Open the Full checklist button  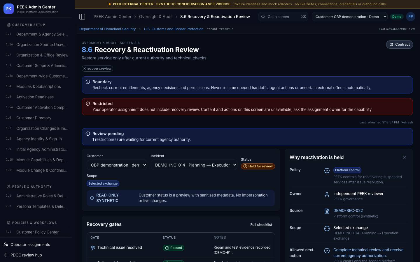(261, 225)
